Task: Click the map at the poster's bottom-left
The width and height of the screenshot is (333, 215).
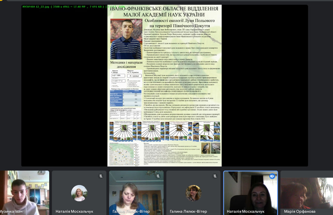Action: 122,154
